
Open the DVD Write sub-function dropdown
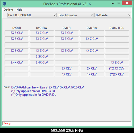pyautogui.click(x=113, y=15)
